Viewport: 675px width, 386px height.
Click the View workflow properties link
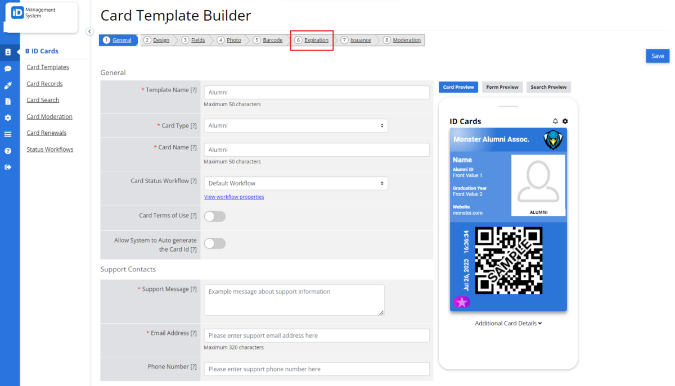234,196
